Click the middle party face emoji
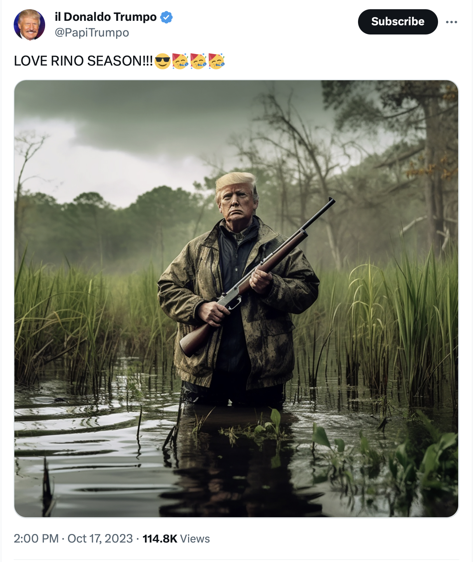Screen dimensions: 476x562 [198, 61]
